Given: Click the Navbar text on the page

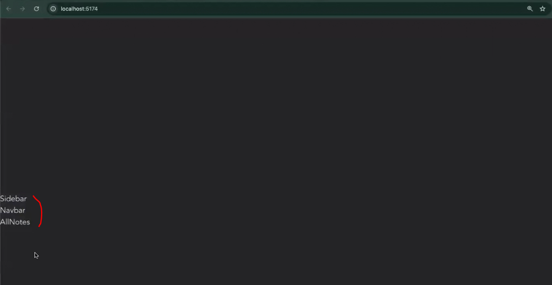Looking at the screenshot, I should click(13, 210).
